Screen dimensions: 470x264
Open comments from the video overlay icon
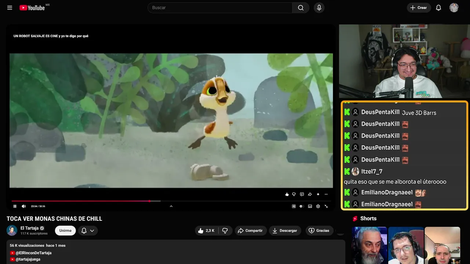point(302,194)
